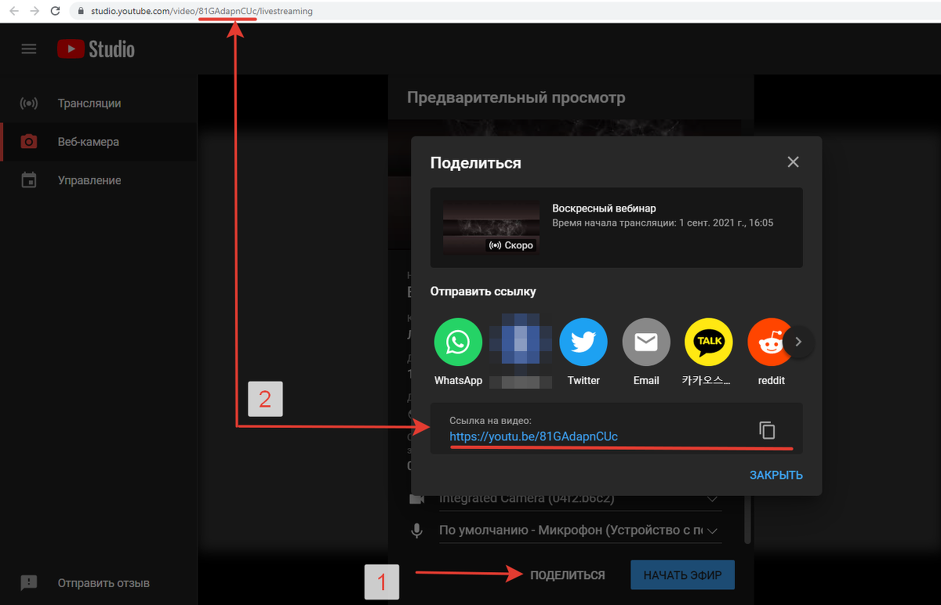Viewport: 941px width, 605px height.
Task: Click the browser address bar URL
Action: pyautogui.click(x=203, y=12)
